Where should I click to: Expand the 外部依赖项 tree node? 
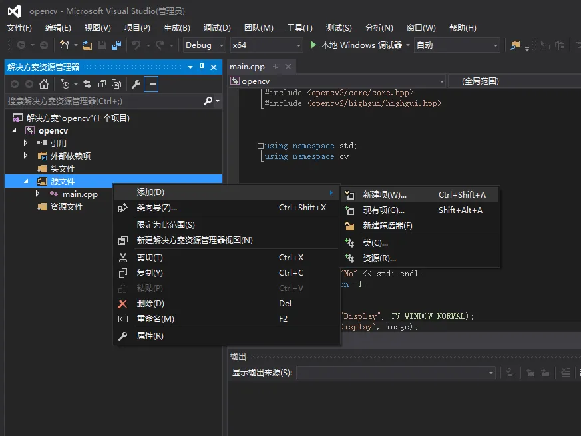tap(25, 156)
